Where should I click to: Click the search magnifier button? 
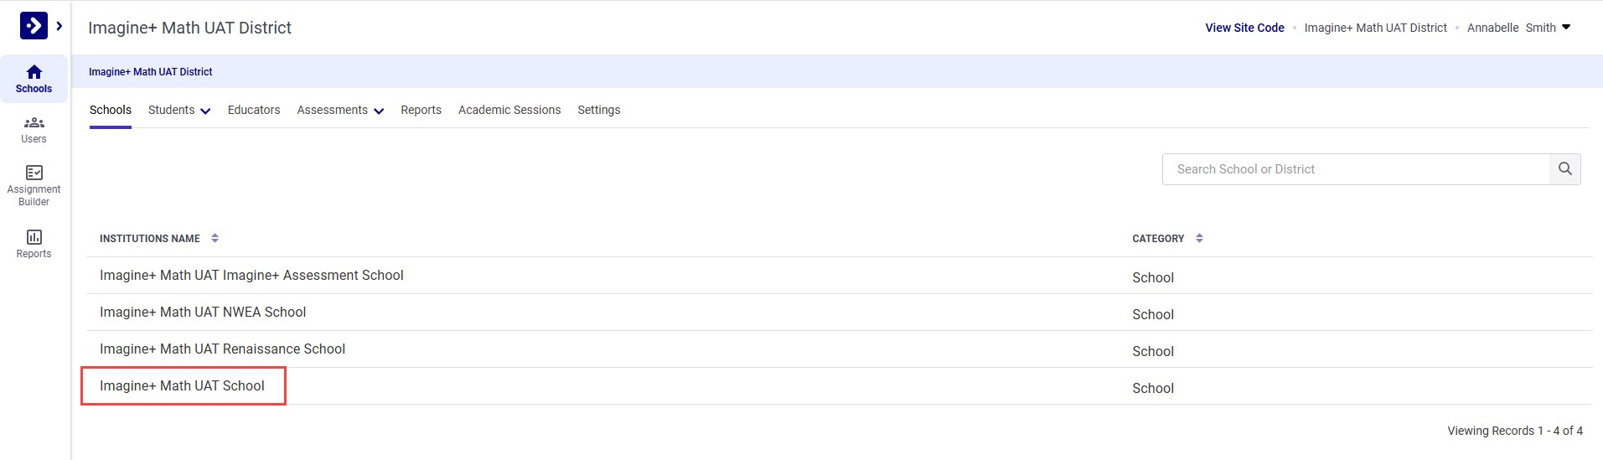(x=1564, y=169)
